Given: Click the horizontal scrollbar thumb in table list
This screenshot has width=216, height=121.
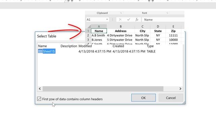Looking at the screenshot, I should 103,89.
